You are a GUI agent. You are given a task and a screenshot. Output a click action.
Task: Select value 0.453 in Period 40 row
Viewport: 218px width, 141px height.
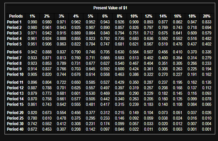pos(47,129)
